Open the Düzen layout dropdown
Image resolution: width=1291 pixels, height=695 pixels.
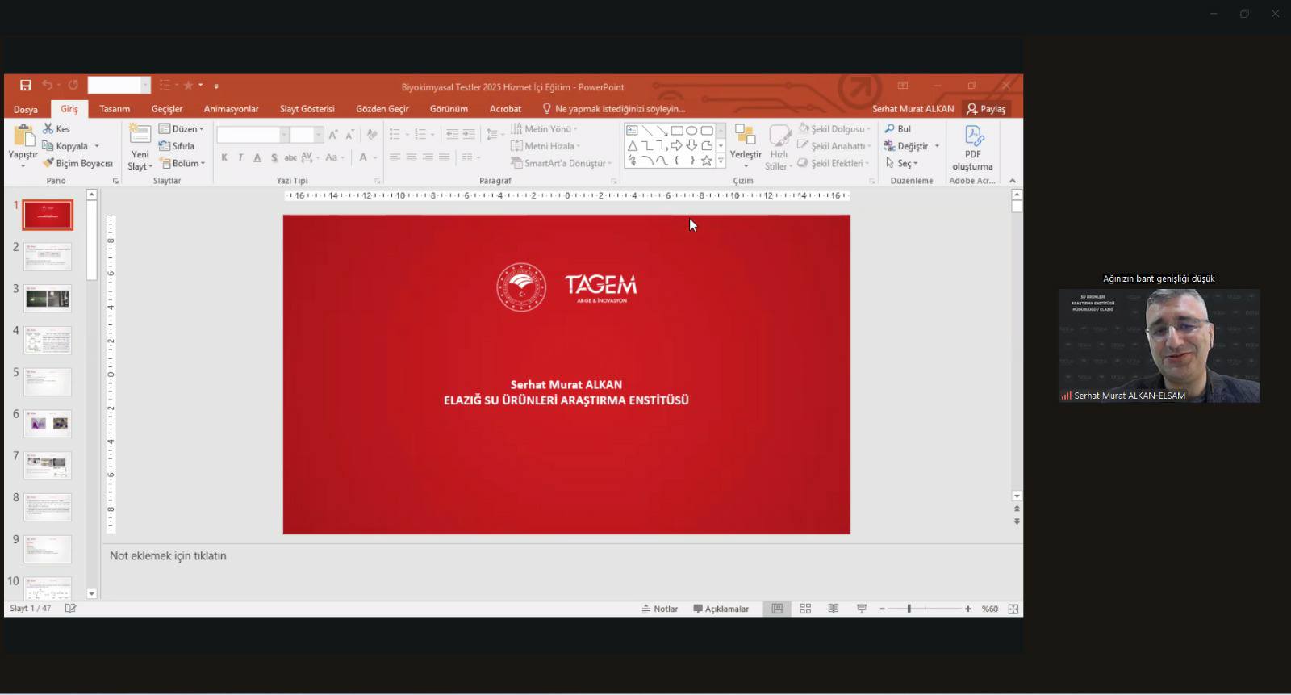click(x=182, y=129)
